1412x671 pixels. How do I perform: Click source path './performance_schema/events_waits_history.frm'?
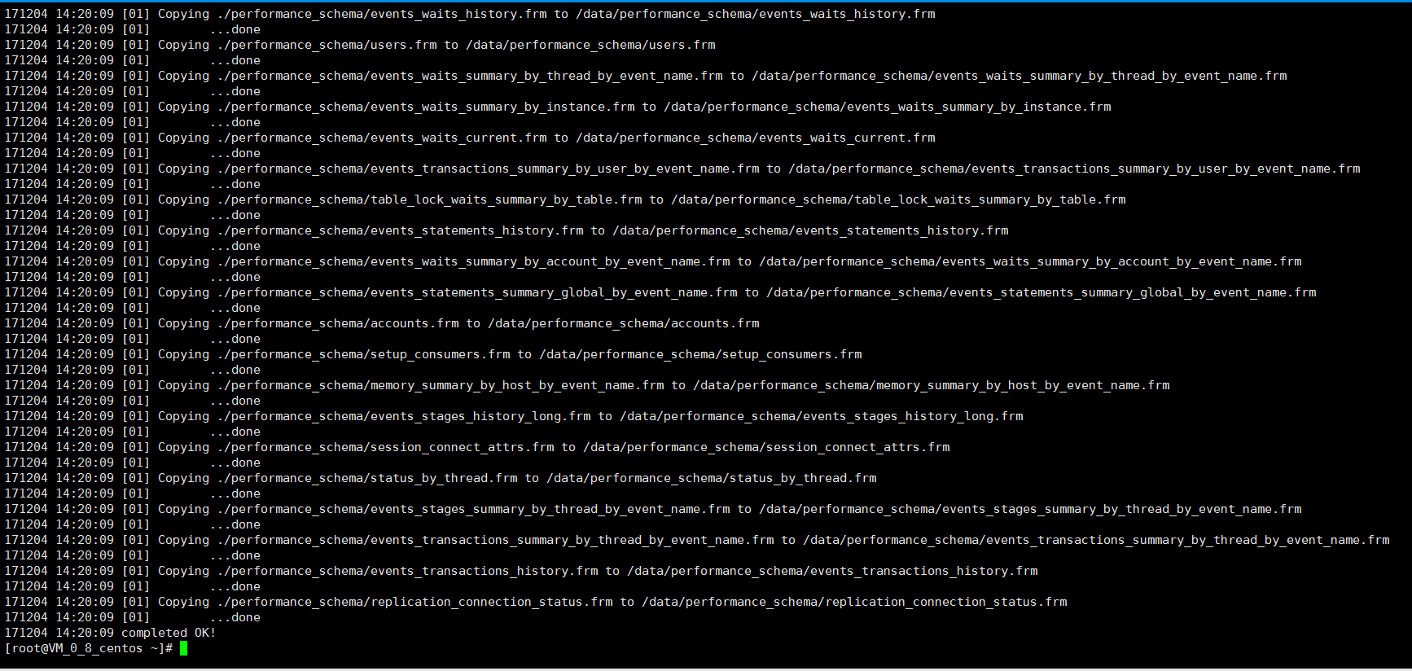point(382,14)
